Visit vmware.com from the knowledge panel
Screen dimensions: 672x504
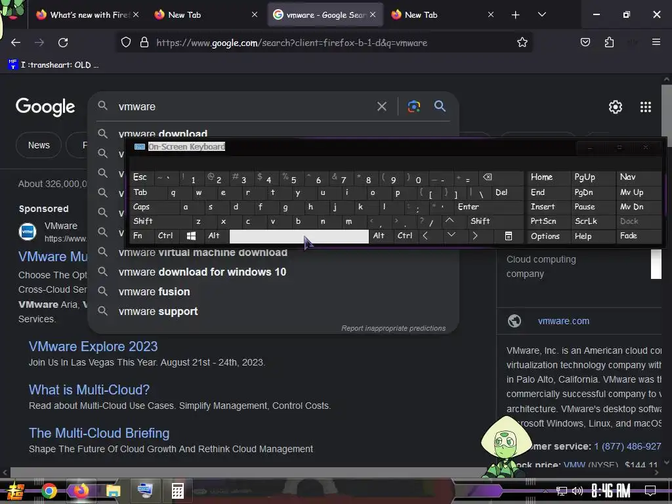(x=563, y=321)
